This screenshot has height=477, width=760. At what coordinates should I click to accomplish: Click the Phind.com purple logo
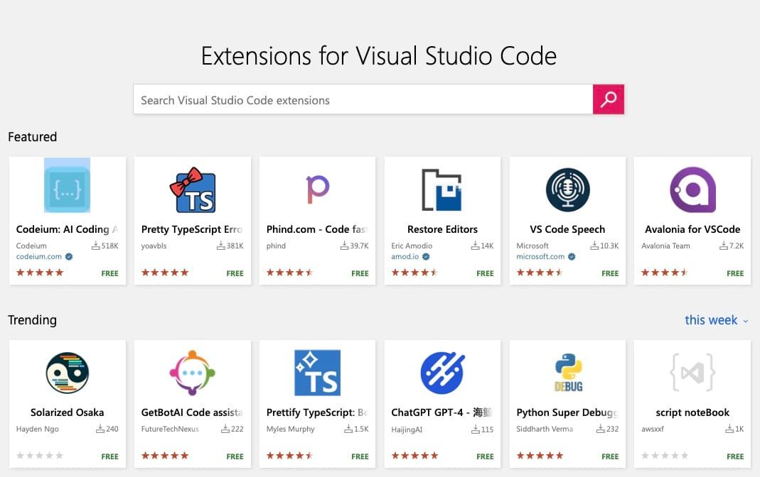click(317, 187)
